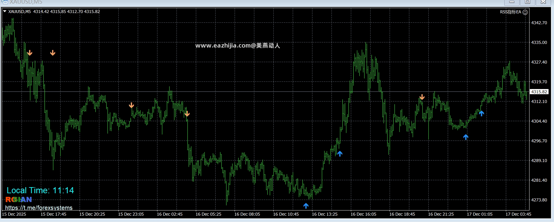
Task: Click the 16 Dec 18:45 time label
Action: click(402, 214)
